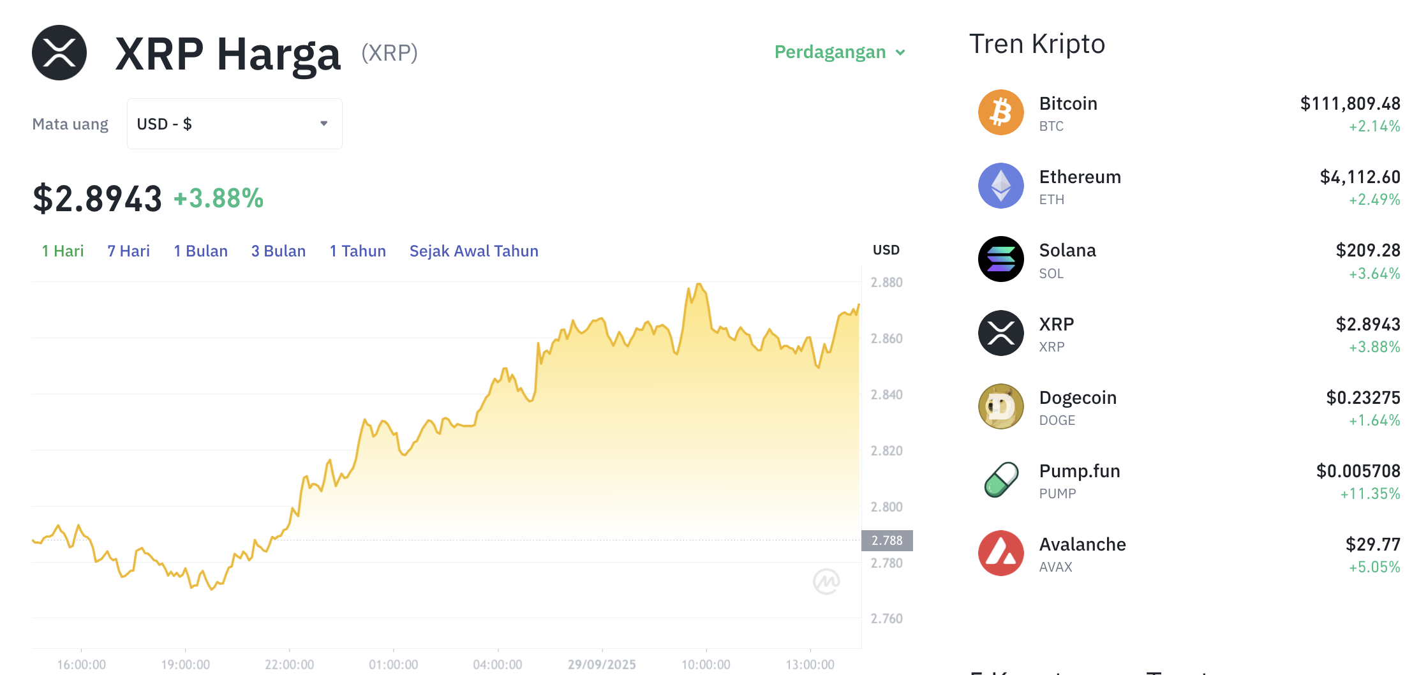Viewport: 1405px width, 675px height.
Task: Click the Bitcoin icon in Tren Kripto
Action: tap(1000, 112)
